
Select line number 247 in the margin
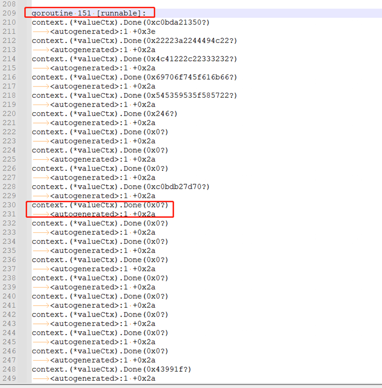tap(9, 360)
